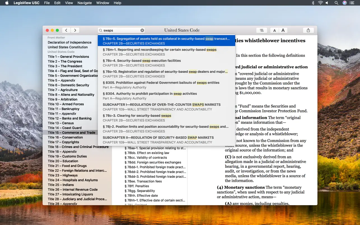360x225 pixels.
Task: Open the Window menu
Action: (x=102, y=3)
